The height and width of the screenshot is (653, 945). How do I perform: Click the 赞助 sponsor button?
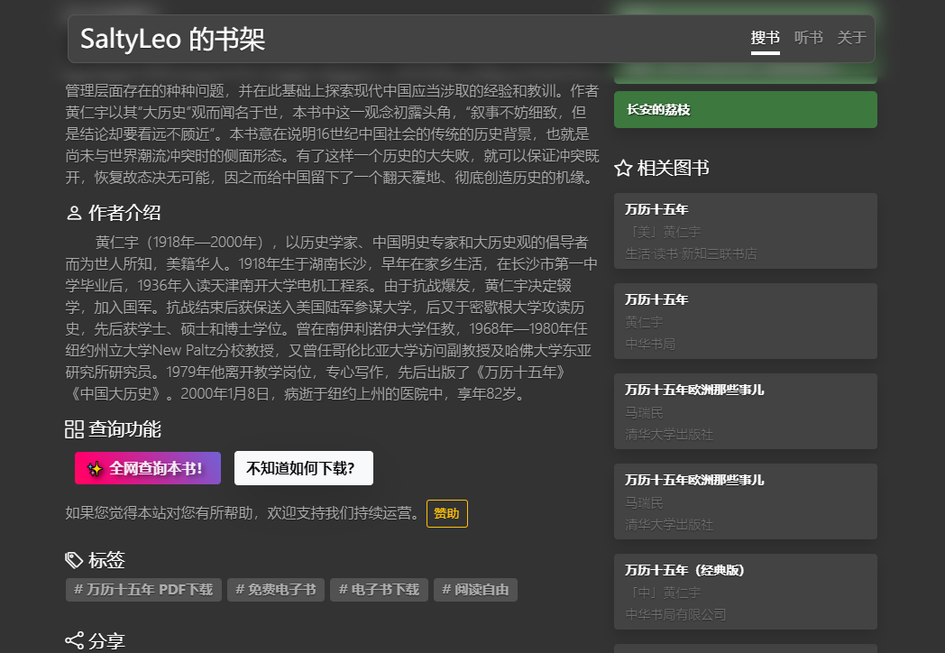coord(446,513)
